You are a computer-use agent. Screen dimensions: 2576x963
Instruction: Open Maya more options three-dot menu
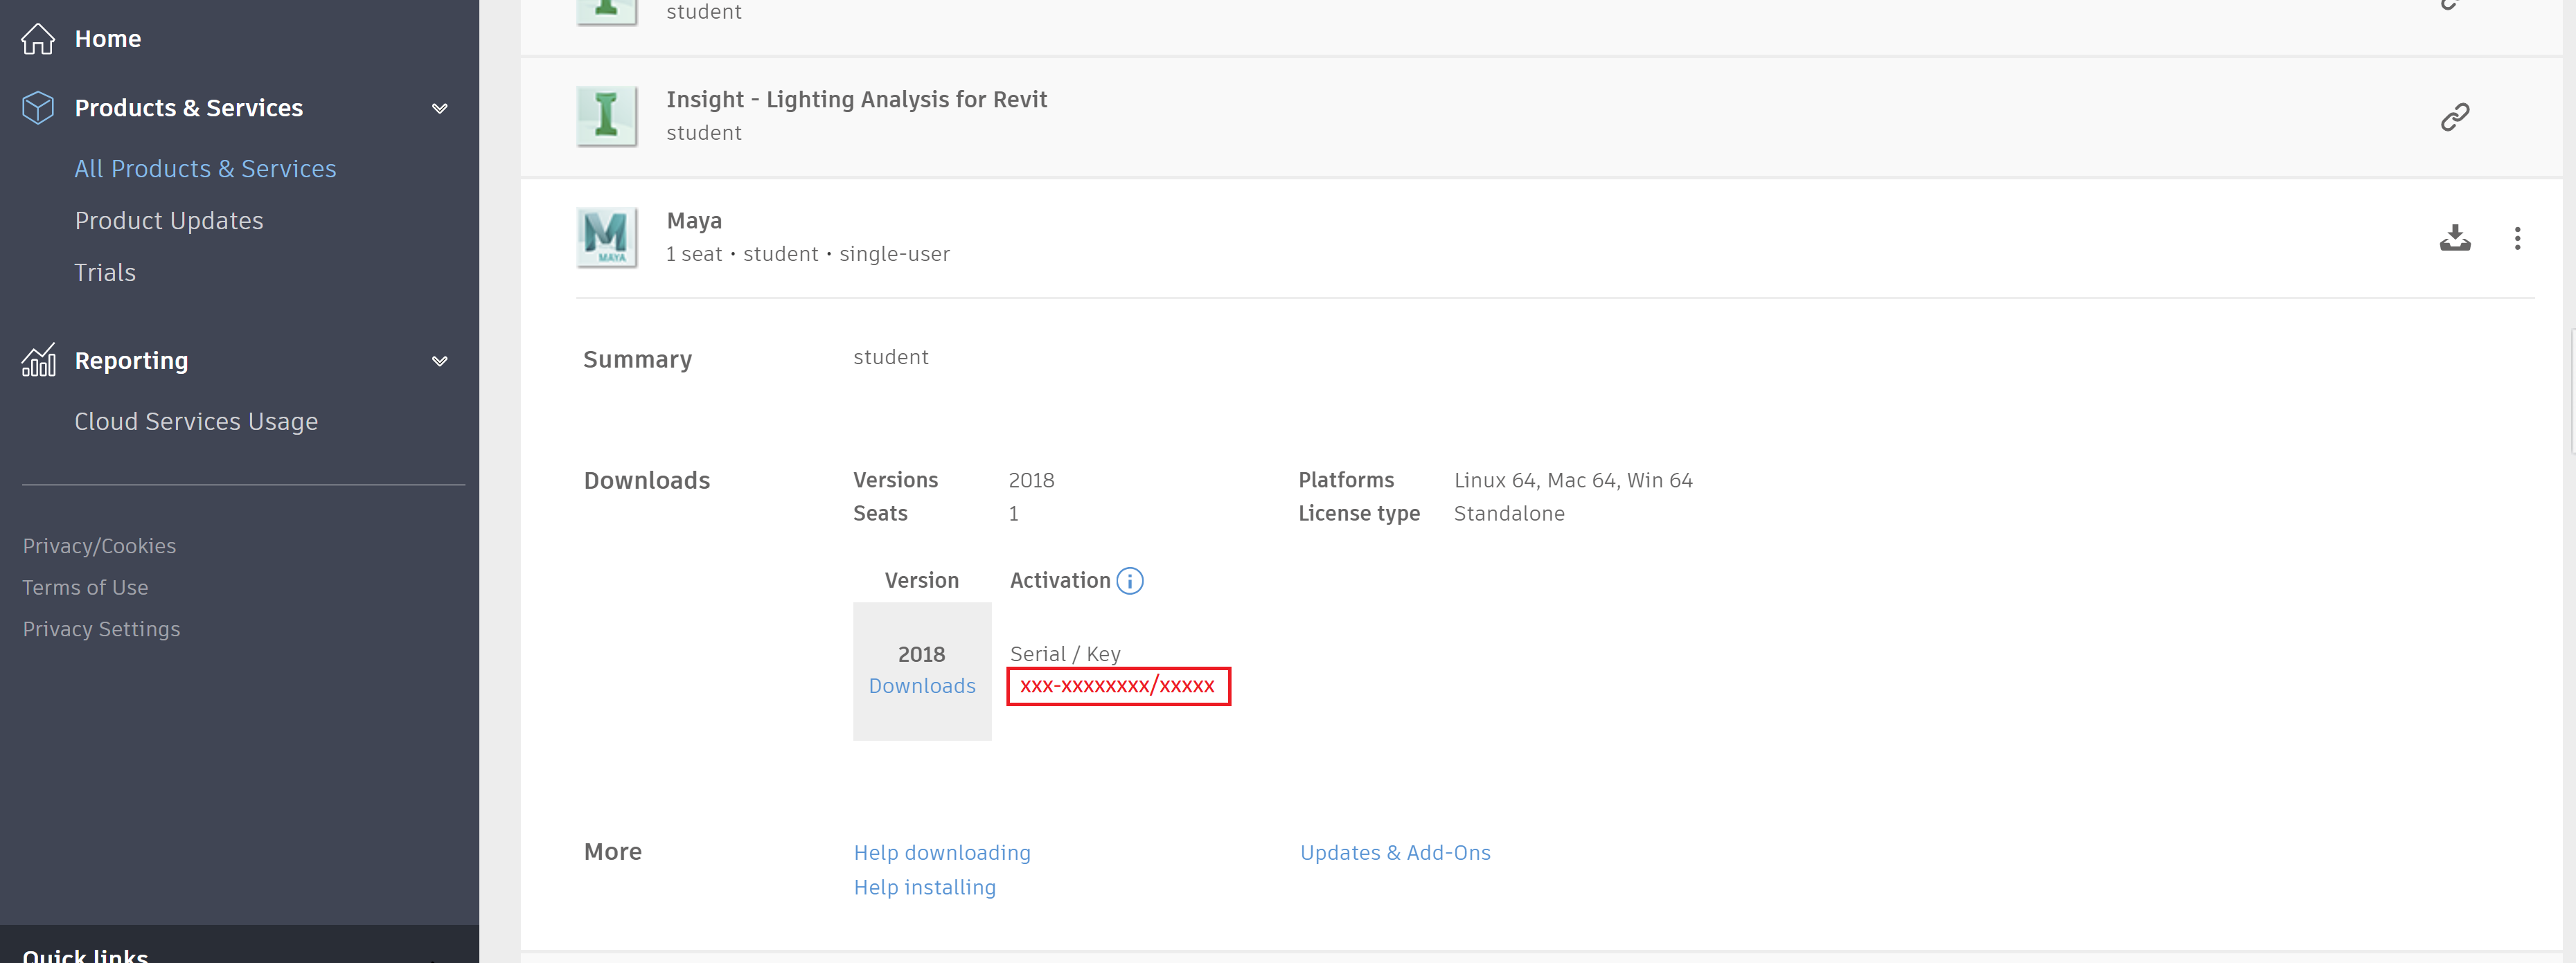click(2517, 238)
